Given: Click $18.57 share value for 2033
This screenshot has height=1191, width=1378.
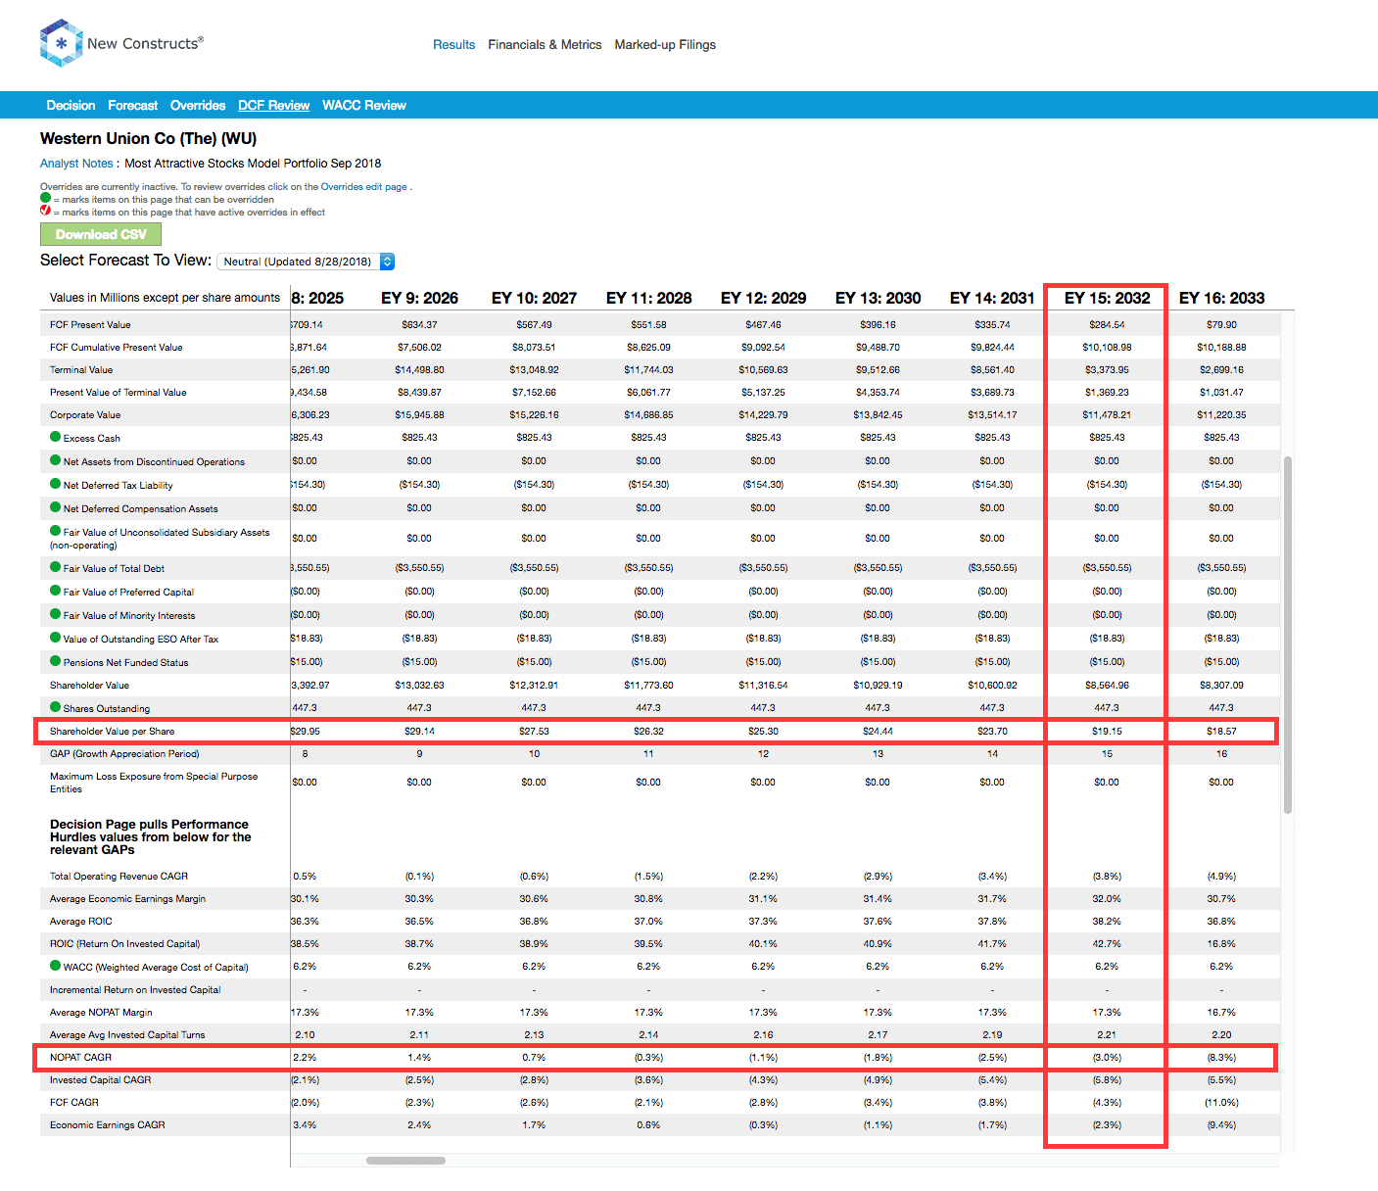Looking at the screenshot, I should point(1221,731).
